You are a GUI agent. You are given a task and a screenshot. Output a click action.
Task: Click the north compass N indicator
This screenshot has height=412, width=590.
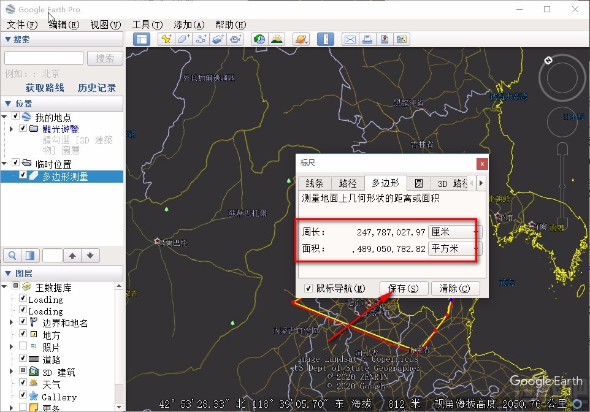pos(548,60)
